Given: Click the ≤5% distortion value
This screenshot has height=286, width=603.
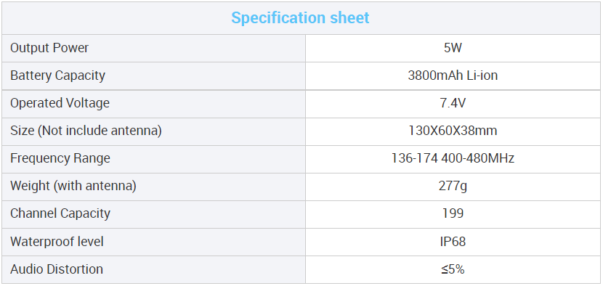Looking at the screenshot, I should pyautogui.click(x=453, y=269).
